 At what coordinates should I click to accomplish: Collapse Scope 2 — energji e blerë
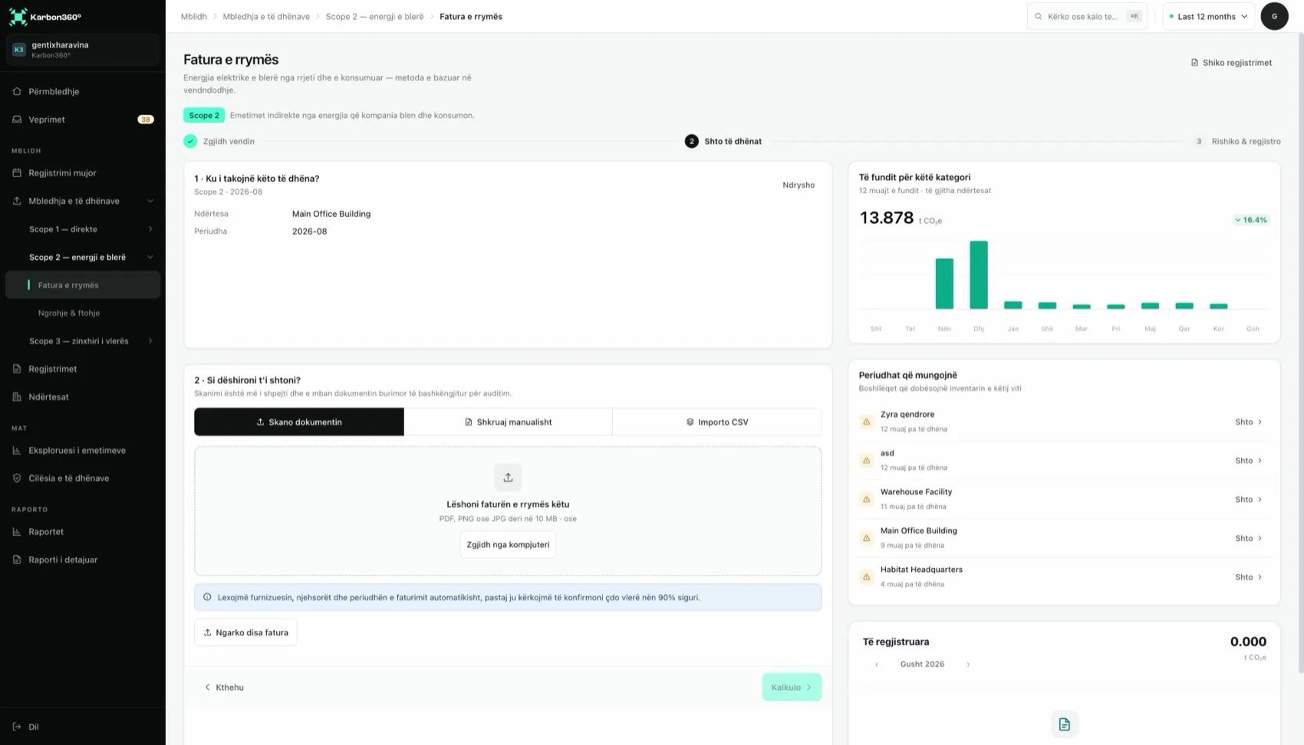point(150,257)
